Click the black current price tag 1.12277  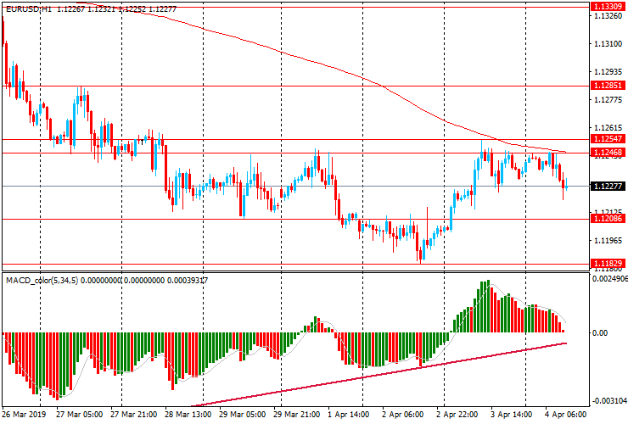pyautogui.click(x=608, y=187)
